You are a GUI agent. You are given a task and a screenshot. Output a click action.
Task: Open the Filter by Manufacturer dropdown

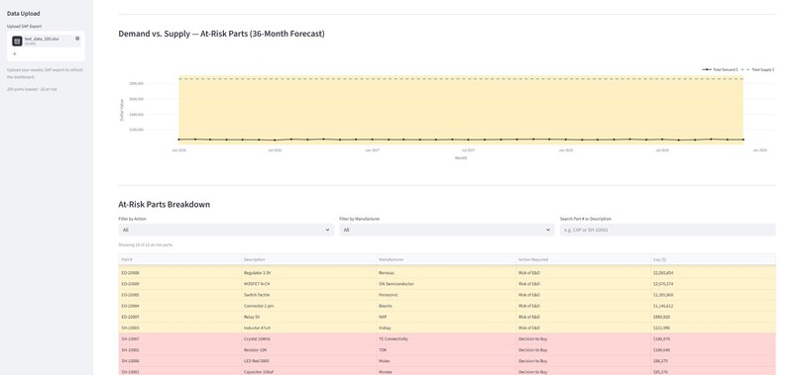447,230
